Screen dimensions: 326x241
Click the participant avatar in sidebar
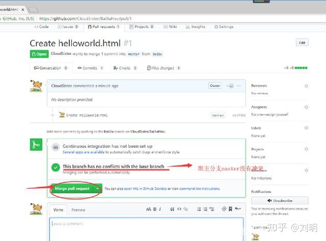[x=255, y=236]
